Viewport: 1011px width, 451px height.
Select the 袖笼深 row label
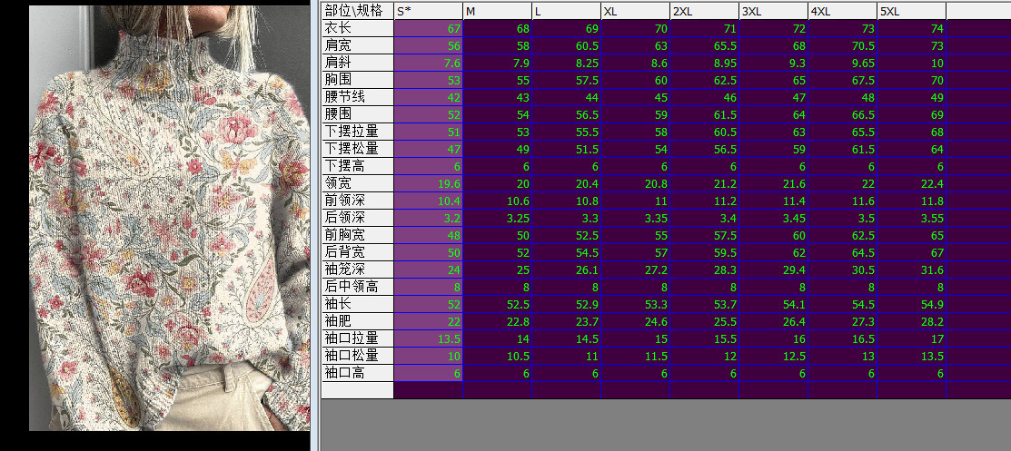(x=358, y=270)
